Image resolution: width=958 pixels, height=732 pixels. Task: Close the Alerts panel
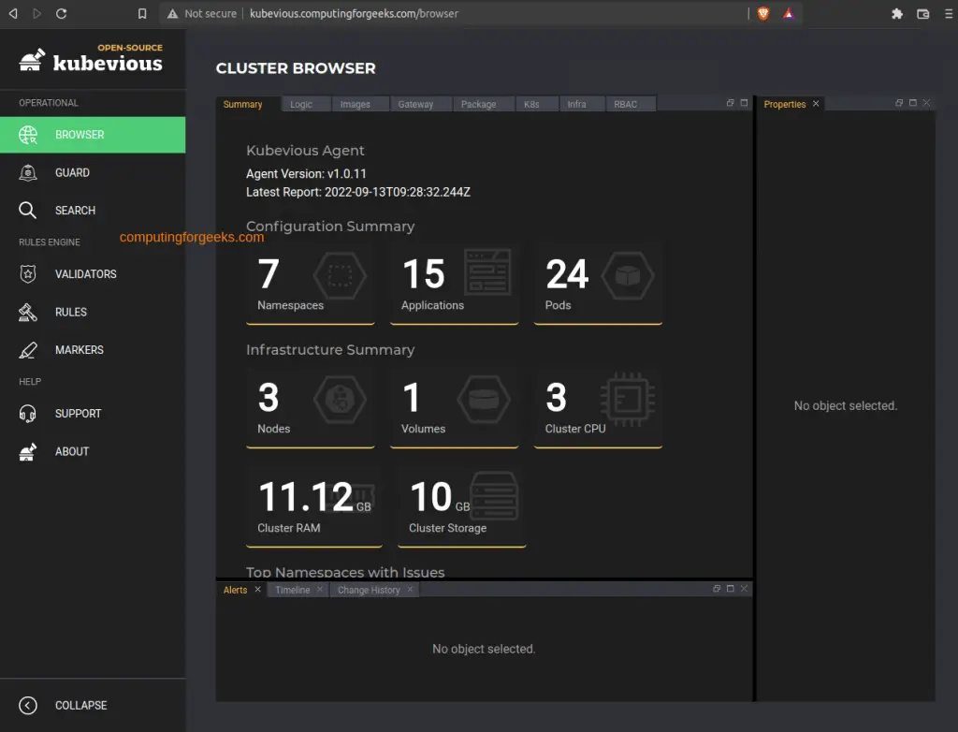click(x=744, y=588)
